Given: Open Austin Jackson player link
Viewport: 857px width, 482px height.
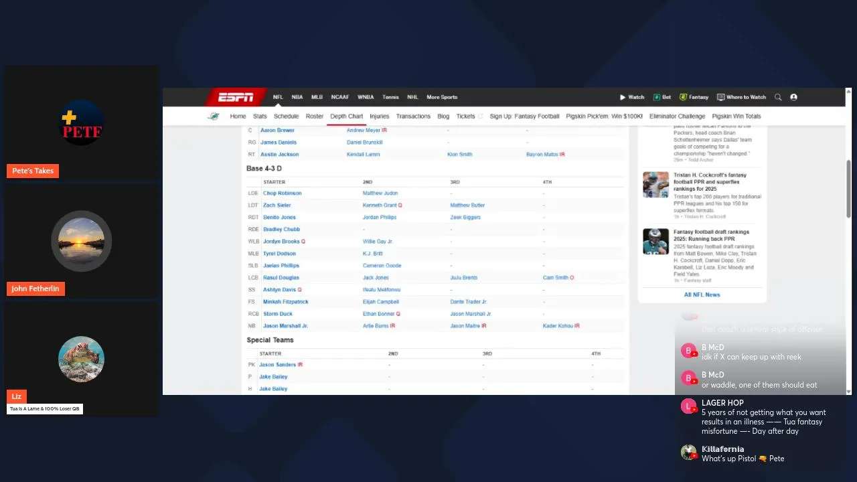Looking at the screenshot, I should [279, 155].
